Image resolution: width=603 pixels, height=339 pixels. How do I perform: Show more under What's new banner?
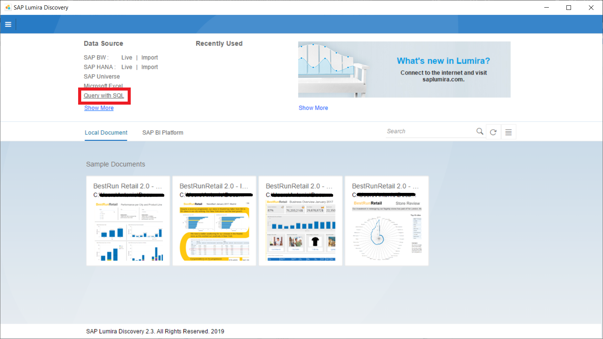(313, 108)
